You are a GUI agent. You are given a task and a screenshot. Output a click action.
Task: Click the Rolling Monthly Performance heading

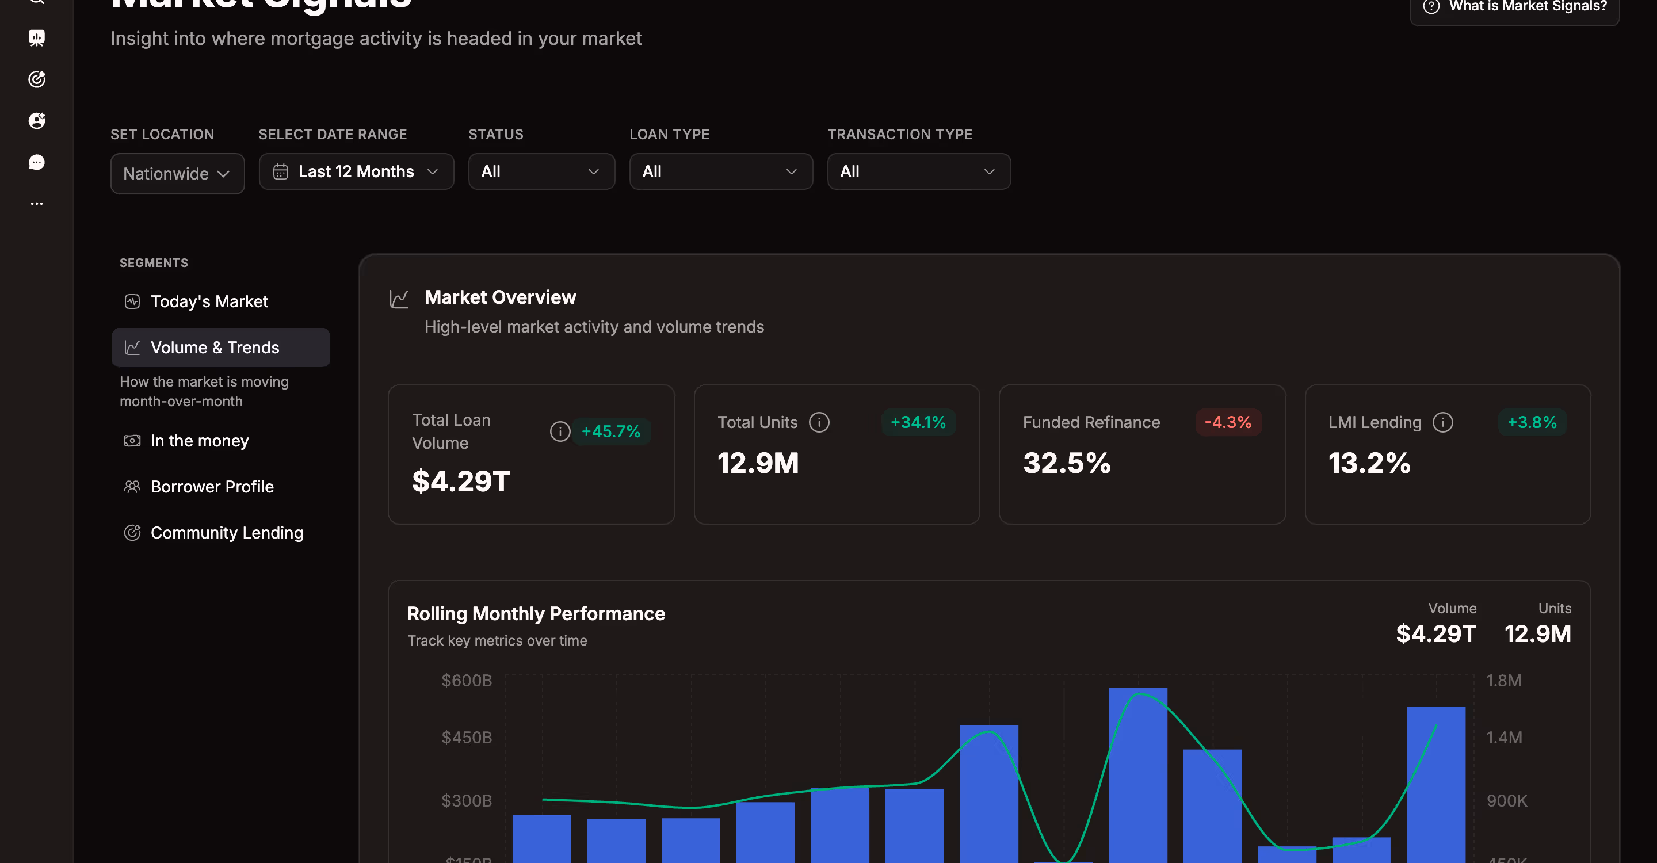point(536,613)
